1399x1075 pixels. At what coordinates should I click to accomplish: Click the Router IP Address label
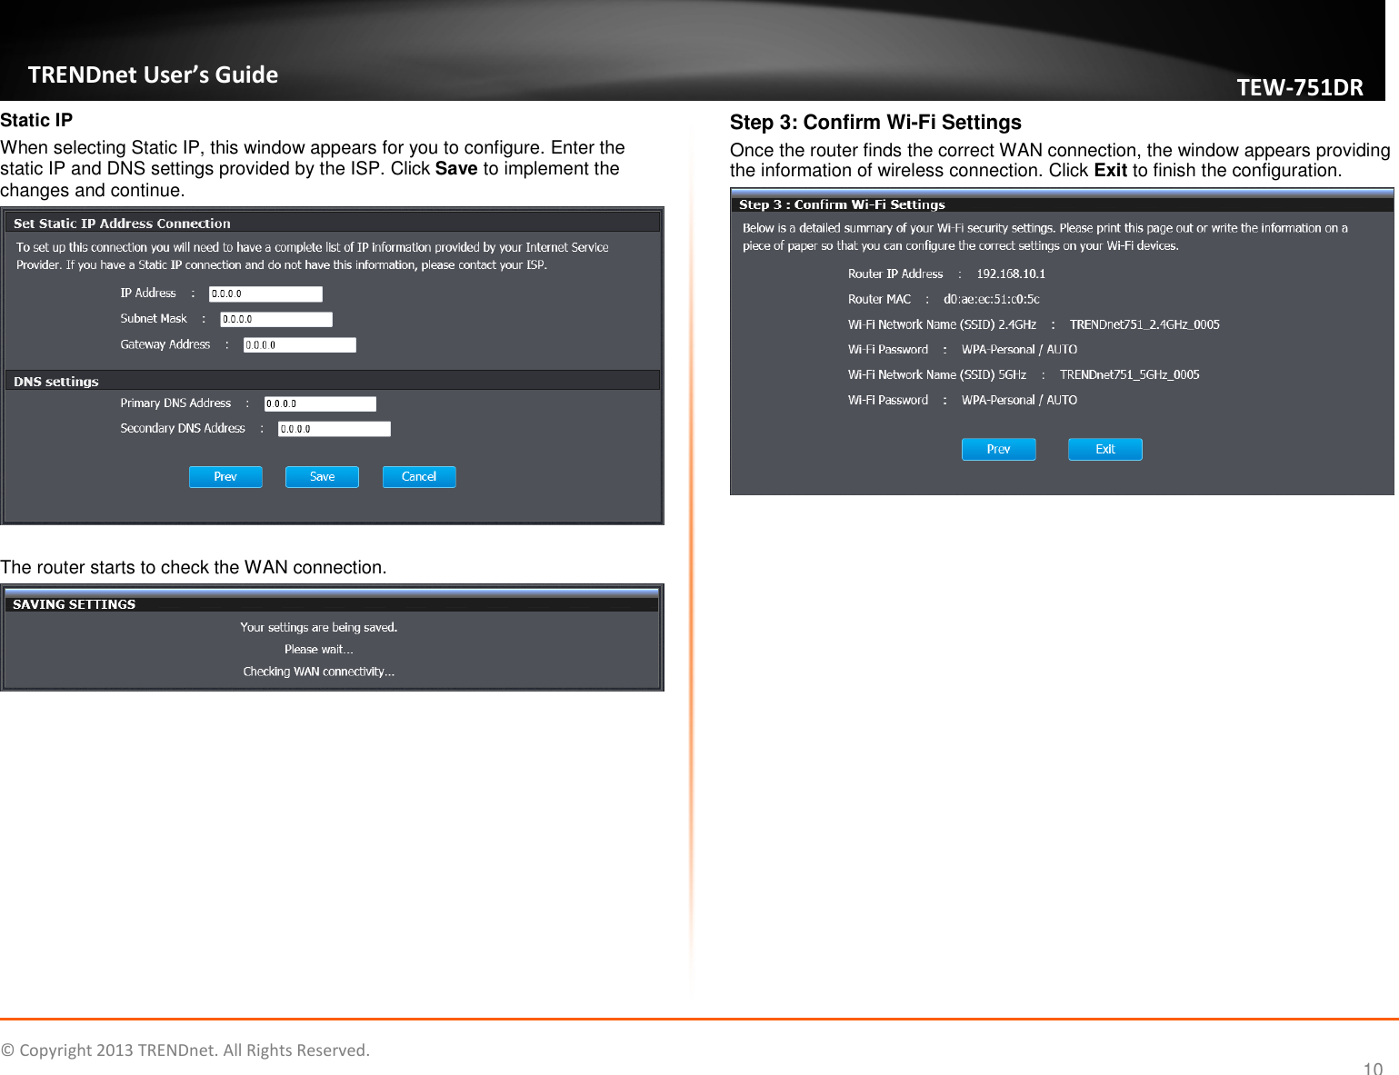(x=895, y=274)
